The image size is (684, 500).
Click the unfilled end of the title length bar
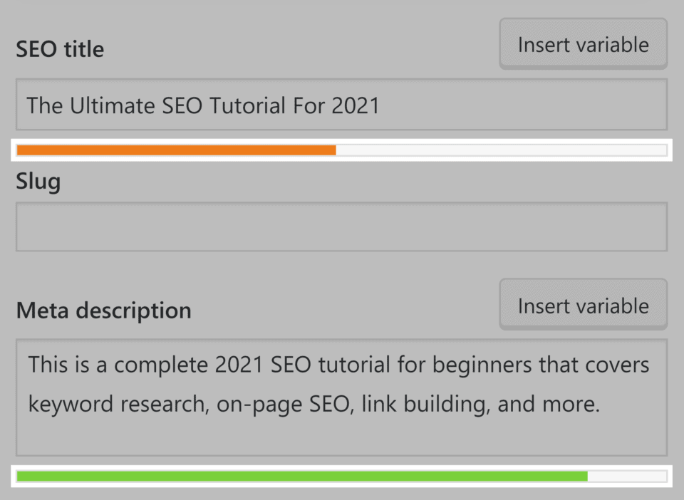click(x=499, y=150)
